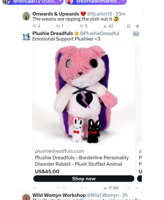Open more options on Wild Womyn tweet
Image resolution: width=164 pixels, height=200 pixels.
tap(143, 196)
